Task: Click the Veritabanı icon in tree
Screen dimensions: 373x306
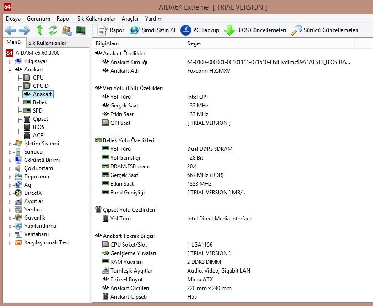Action: click(18, 235)
